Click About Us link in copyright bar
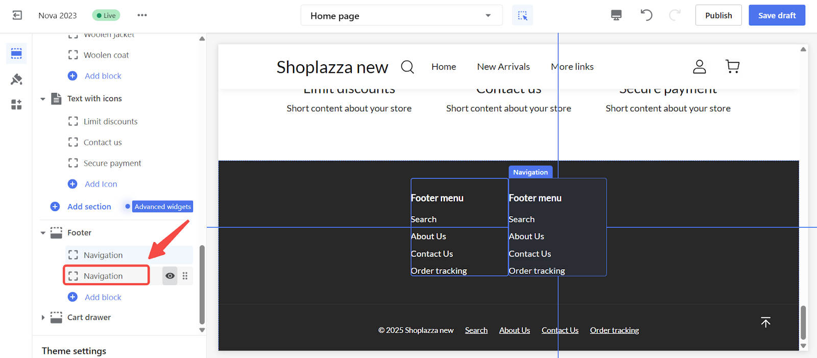Image resolution: width=817 pixels, height=358 pixels. pos(515,330)
